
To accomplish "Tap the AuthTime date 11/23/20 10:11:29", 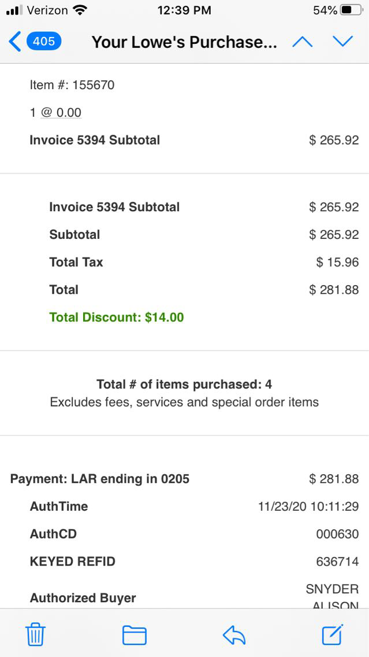I will pyautogui.click(x=308, y=507).
